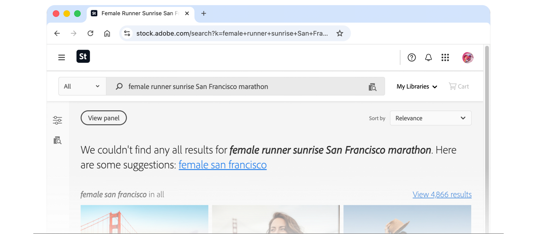
Task: Open the user profile avatar
Action: (x=468, y=58)
